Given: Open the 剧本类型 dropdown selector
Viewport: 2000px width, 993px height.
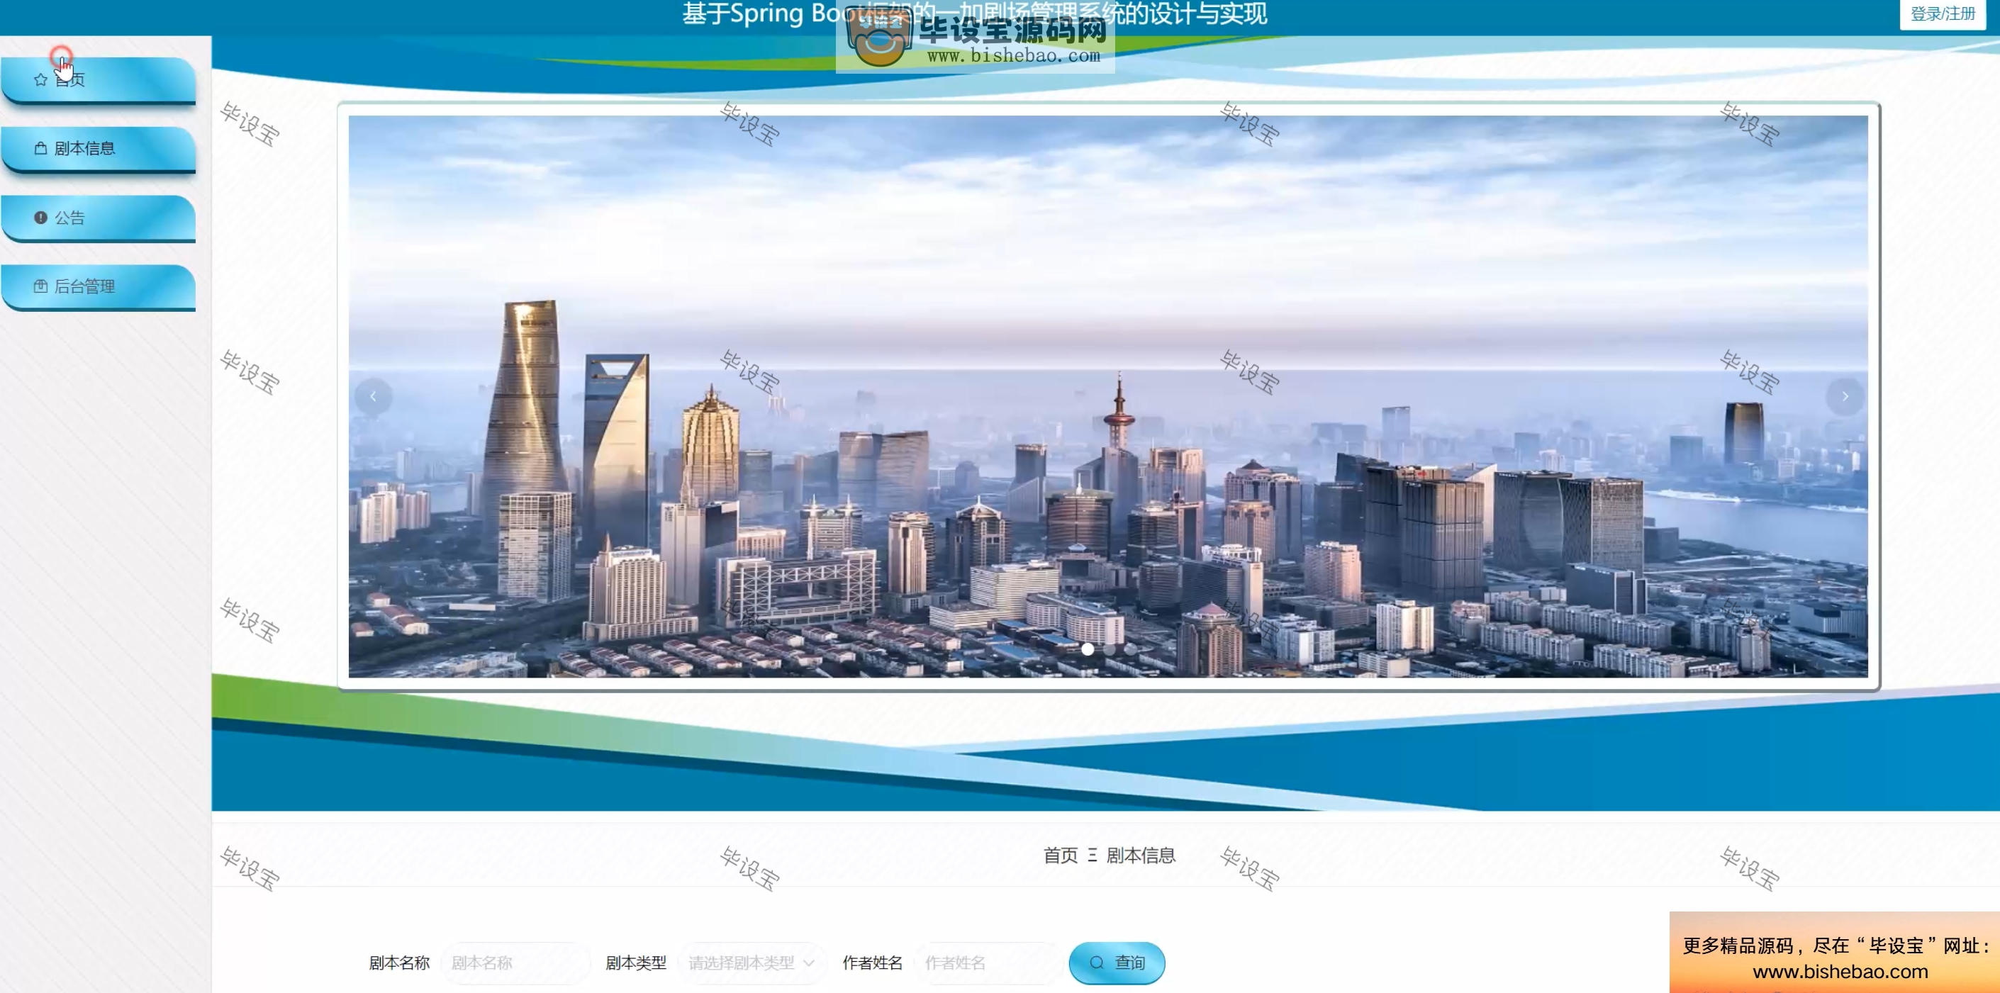Looking at the screenshot, I should point(752,963).
